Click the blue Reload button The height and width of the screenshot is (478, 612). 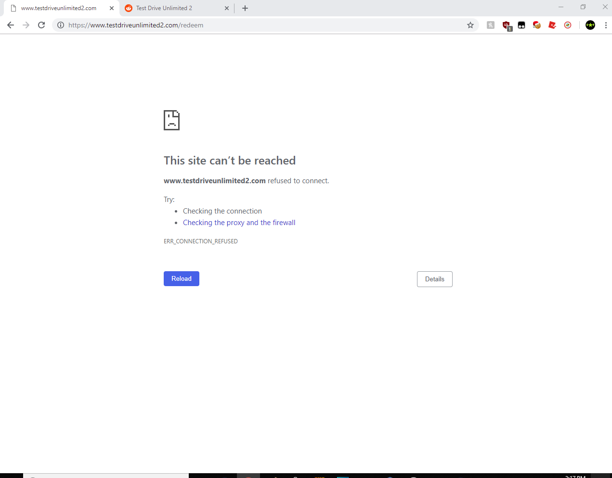182,279
